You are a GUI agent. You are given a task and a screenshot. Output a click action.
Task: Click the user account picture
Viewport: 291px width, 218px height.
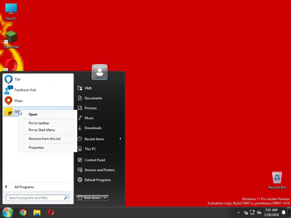click(x=100, y=72)
